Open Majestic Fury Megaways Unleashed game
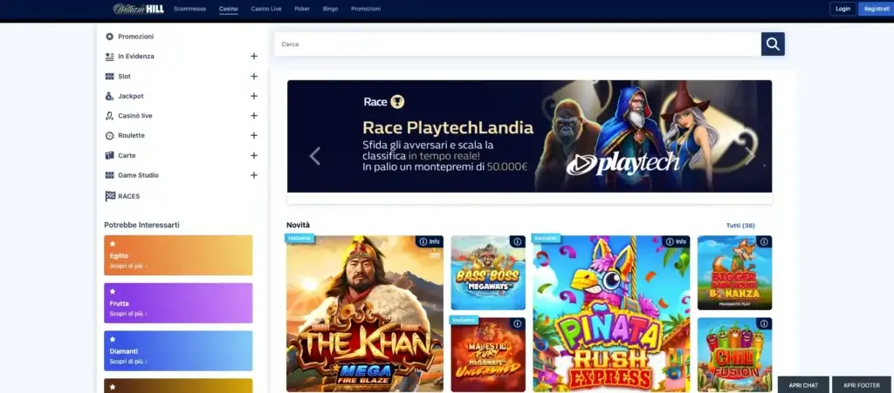894x393 pixels. 488,355
